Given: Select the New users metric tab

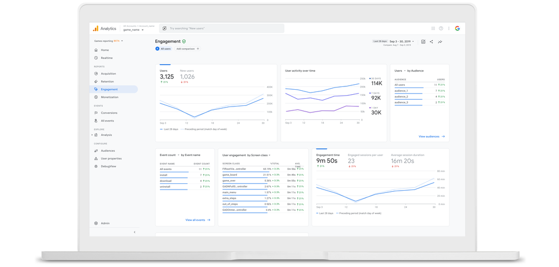Looking at the screenshot, I should point(187,75).
